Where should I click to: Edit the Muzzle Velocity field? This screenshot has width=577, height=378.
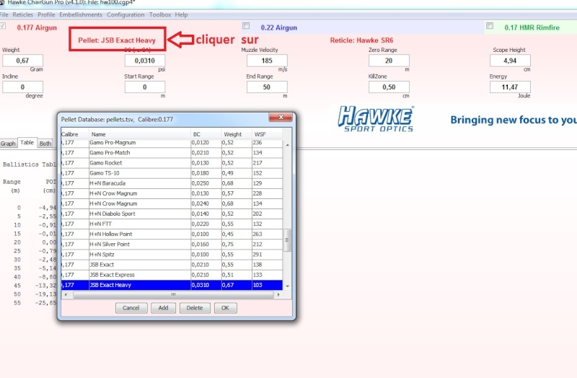267,61
